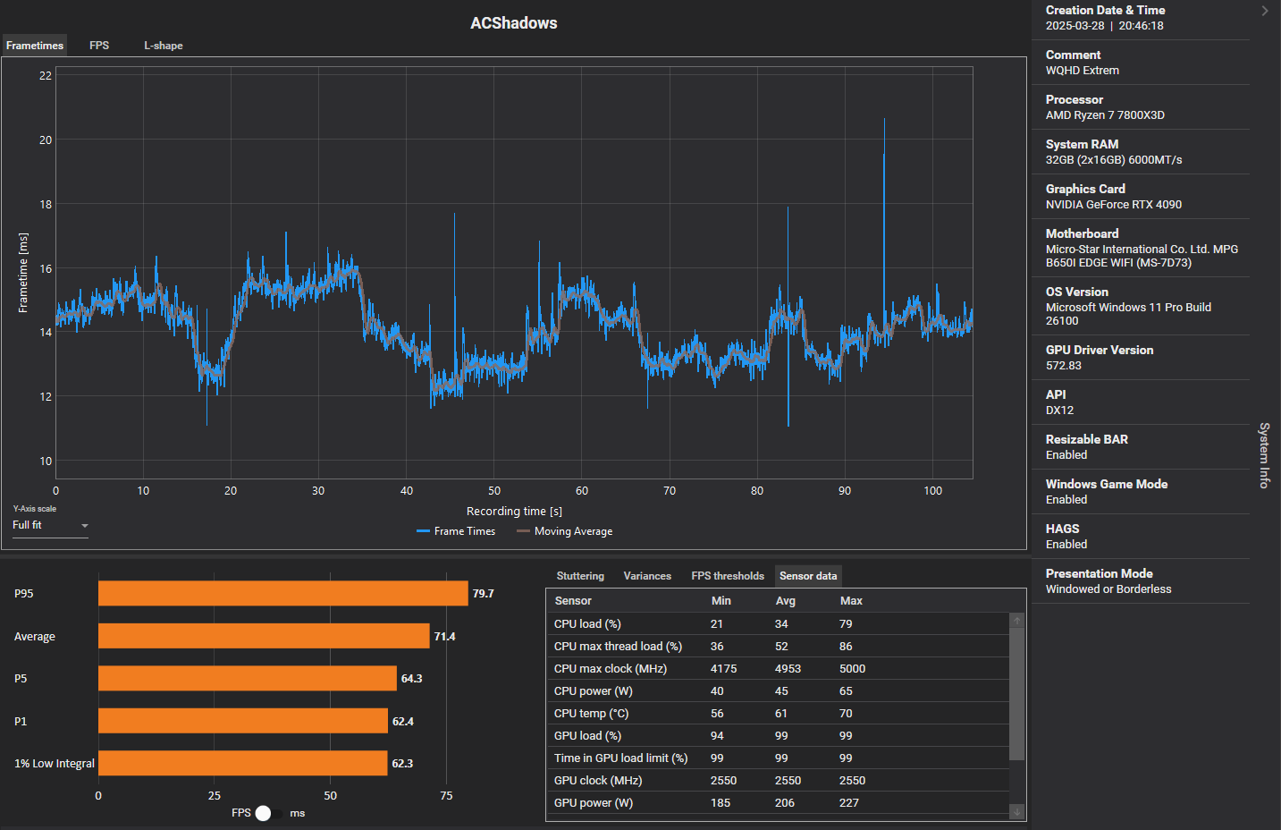Image resolution: width=1281 pixels, height=830 pixels.
Task: Select the CPU temp (°C) row
Action: click(x=778, y=713)
